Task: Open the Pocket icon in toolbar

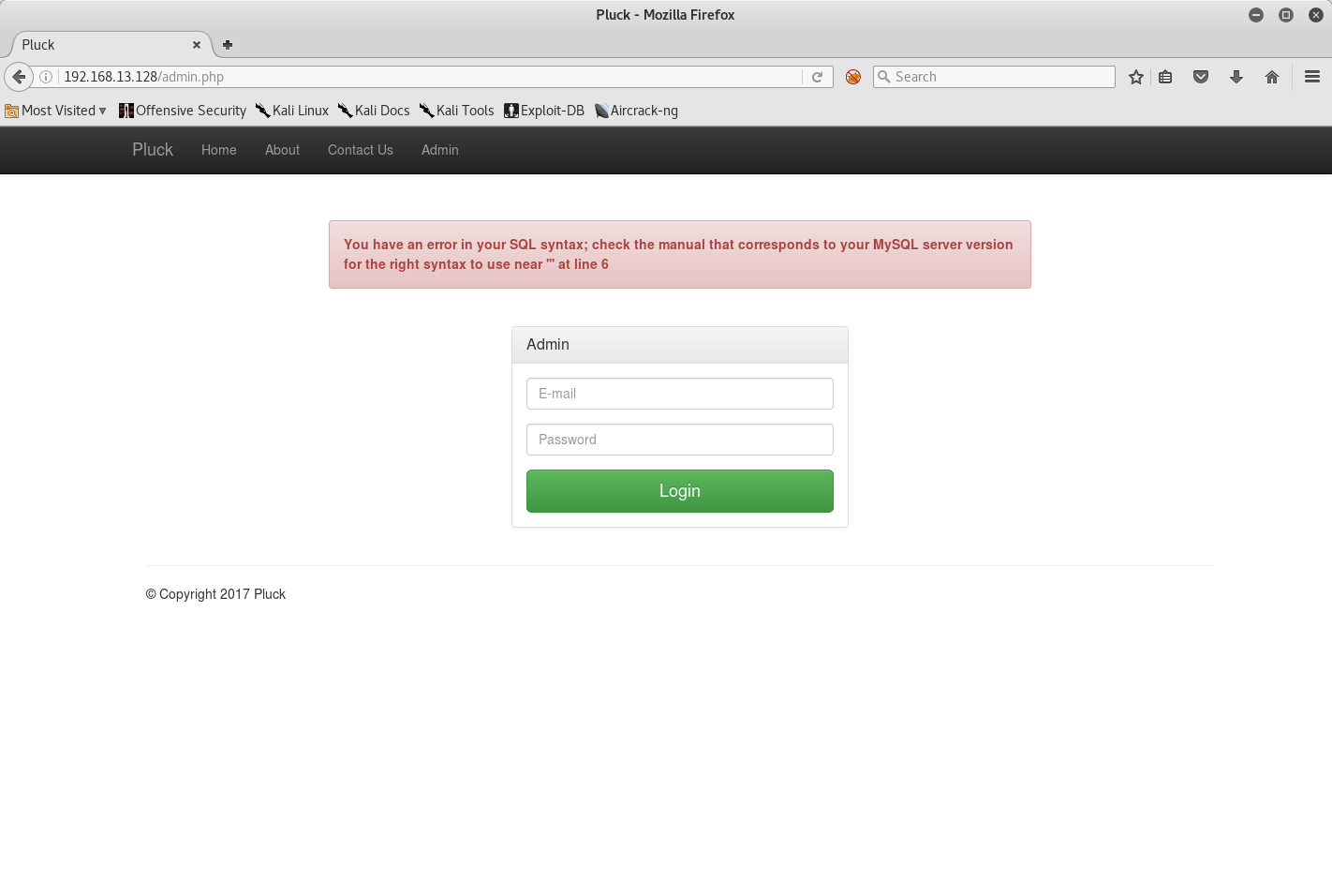Action: (1201, 77)
